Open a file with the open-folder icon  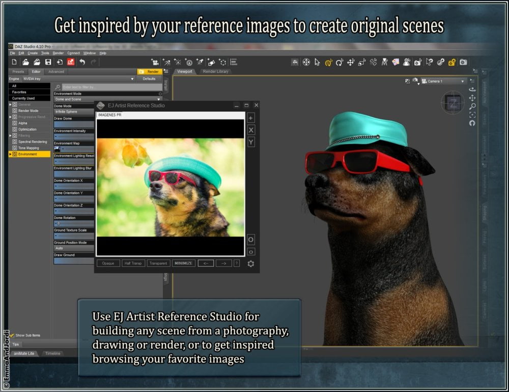[25, 62]
